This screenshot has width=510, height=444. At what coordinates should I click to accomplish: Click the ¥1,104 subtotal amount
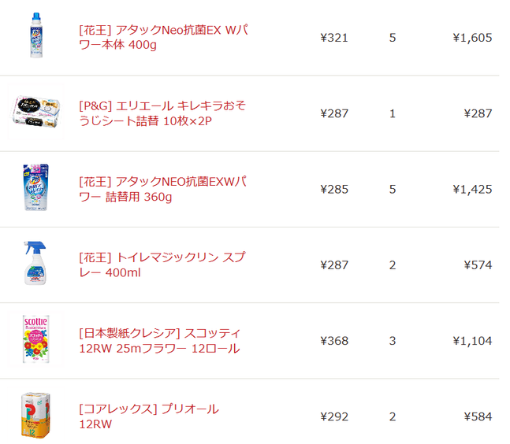472,341
